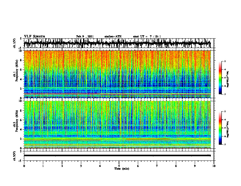Click the ch.1 voltage waveform trace
Viewport: 241px width, 186px height.
(117, 43)
